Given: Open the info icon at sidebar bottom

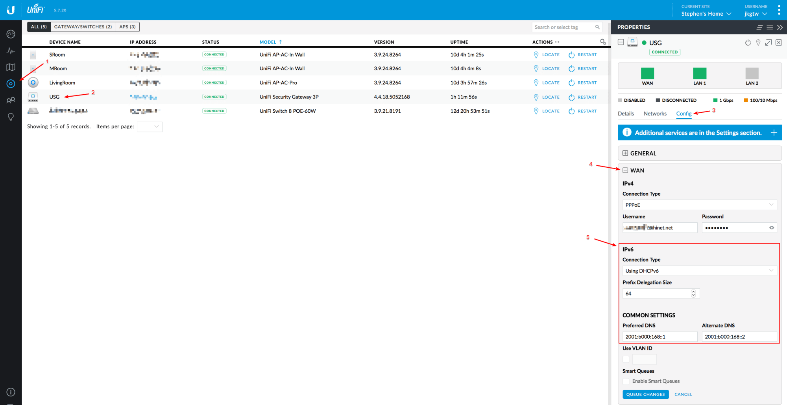Looking at the screenshot, I should pyautogui.click(x=11, y=392).
